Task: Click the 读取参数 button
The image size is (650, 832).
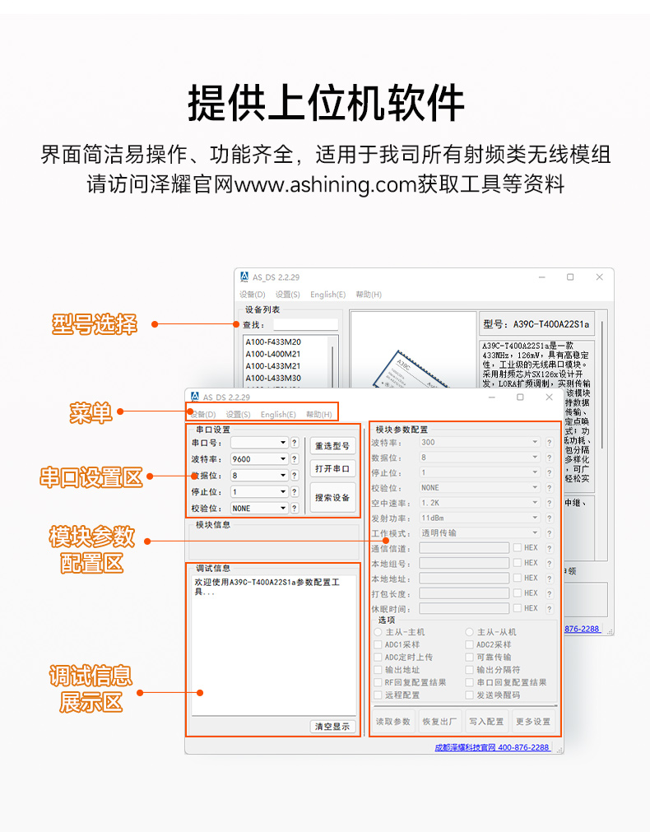Action: pyautogui.click(x=393, y=722)
